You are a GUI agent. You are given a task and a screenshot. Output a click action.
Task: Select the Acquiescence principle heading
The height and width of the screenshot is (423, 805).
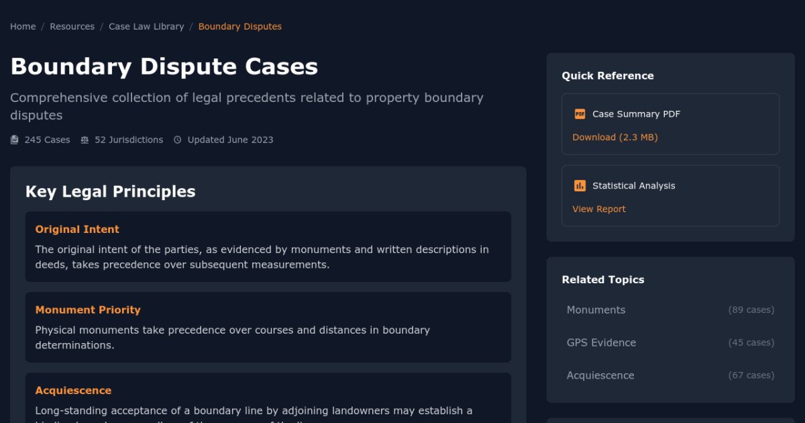(x=73, y=391)
